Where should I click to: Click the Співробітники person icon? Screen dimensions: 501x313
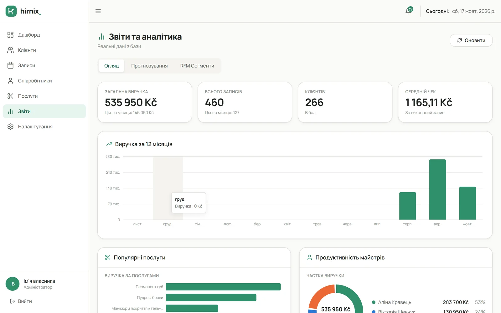(x=10, y=81)
